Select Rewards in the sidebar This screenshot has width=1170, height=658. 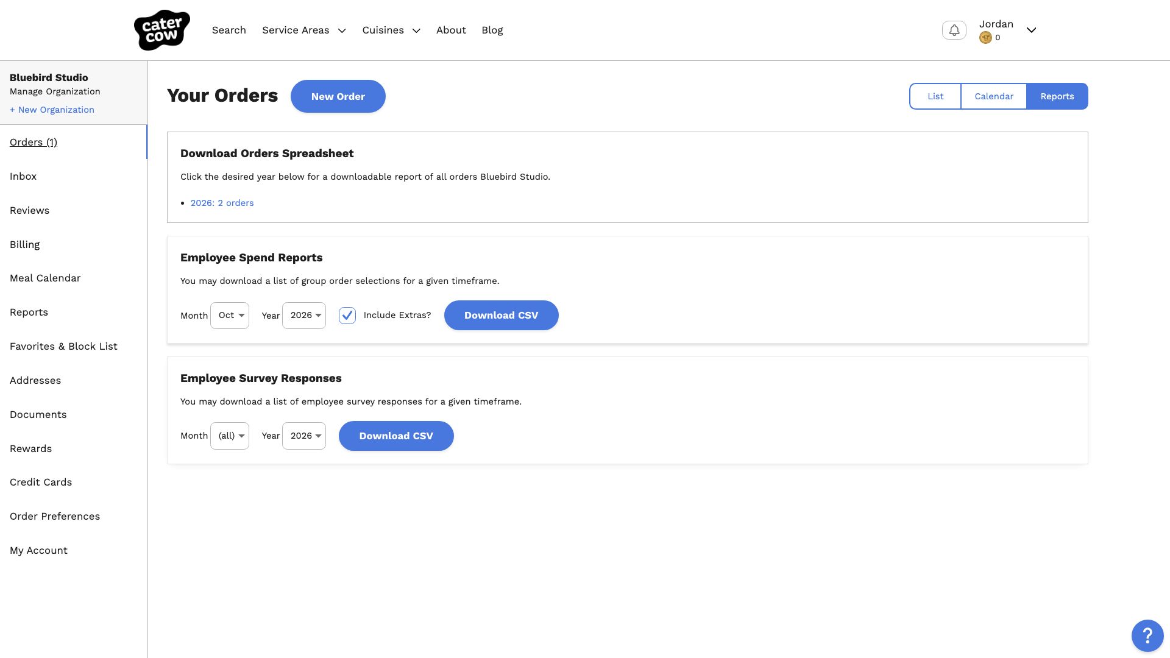point(30,448)
